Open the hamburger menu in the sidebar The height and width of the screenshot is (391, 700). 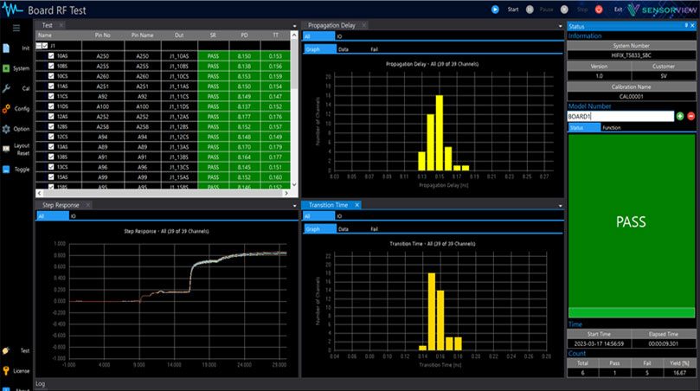16,29
